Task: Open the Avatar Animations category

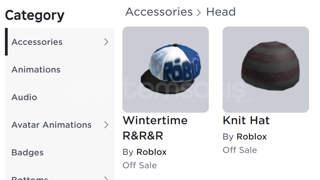Action: [x=60, y=125]
